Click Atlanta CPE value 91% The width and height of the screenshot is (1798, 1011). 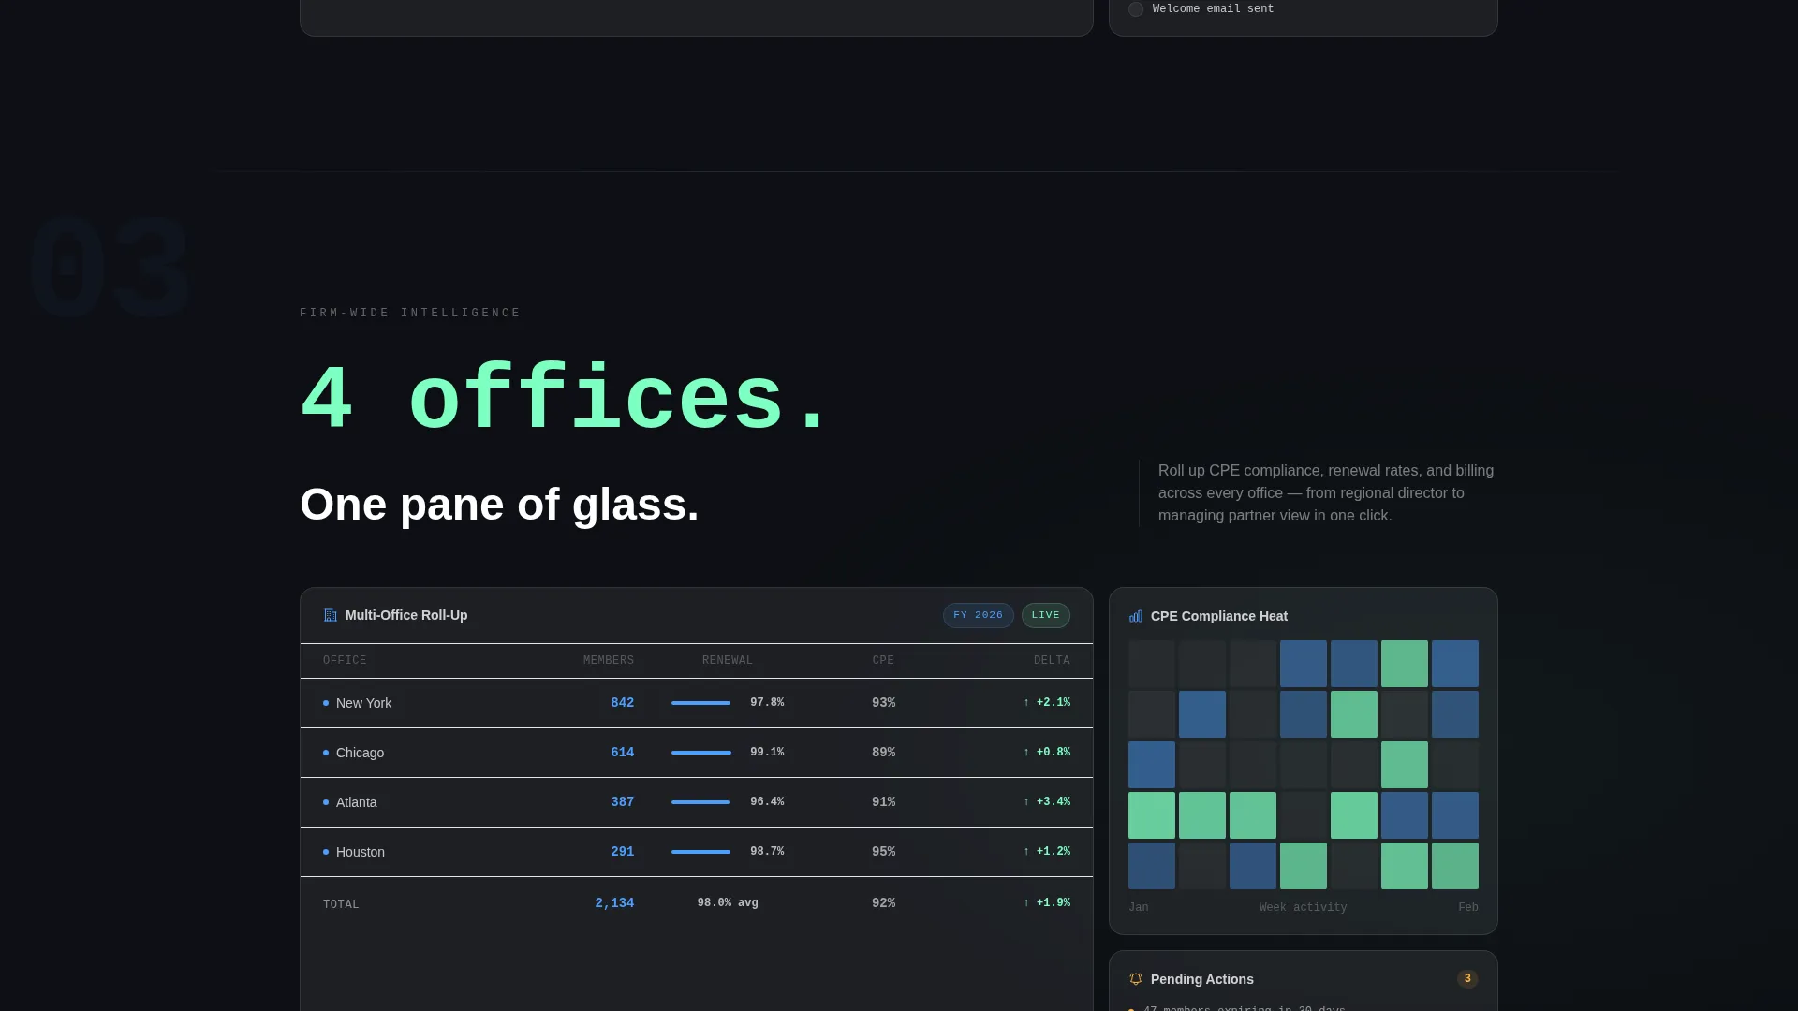click(x=883, y=802)
